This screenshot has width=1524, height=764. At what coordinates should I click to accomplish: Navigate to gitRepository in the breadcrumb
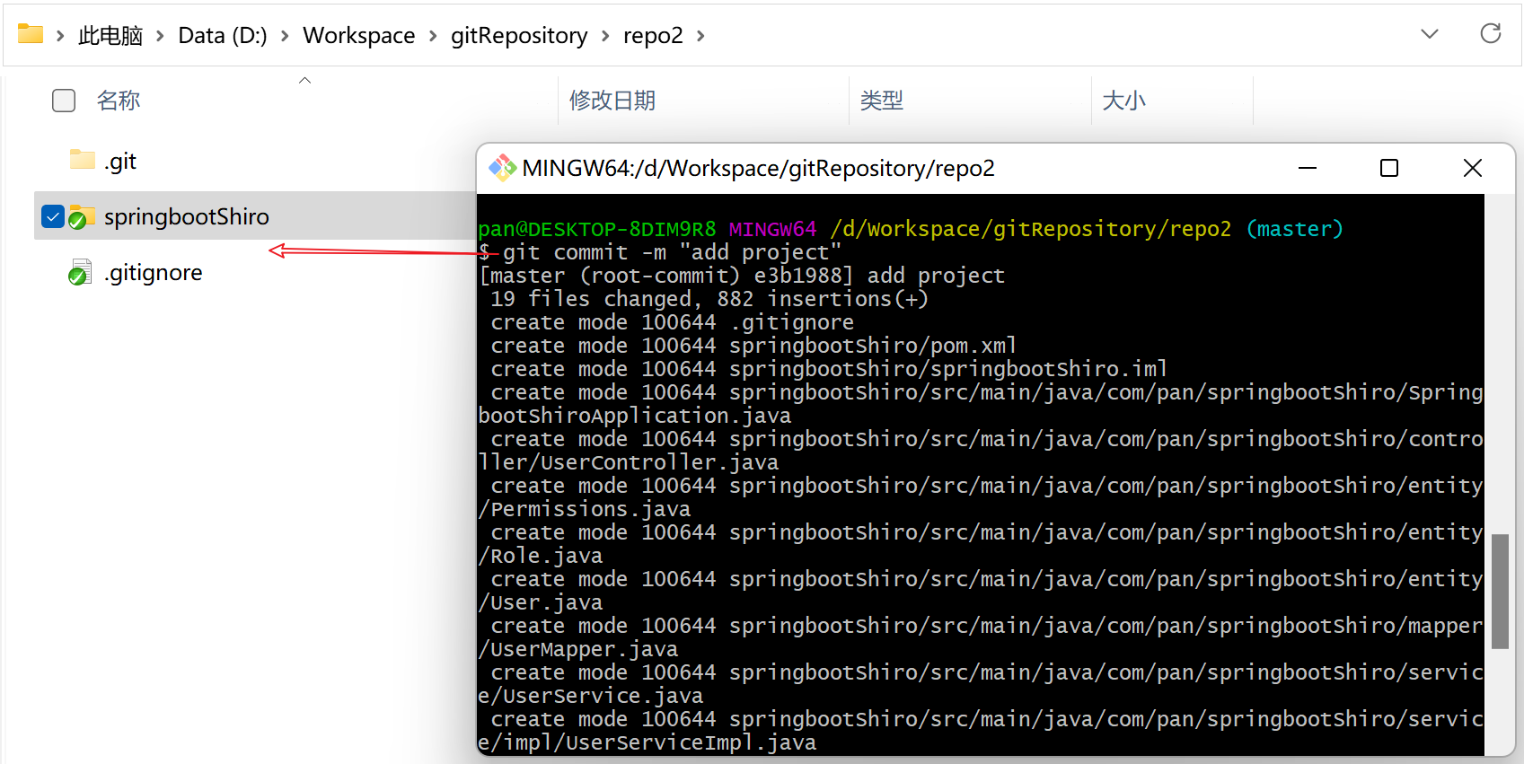(518, 36)
